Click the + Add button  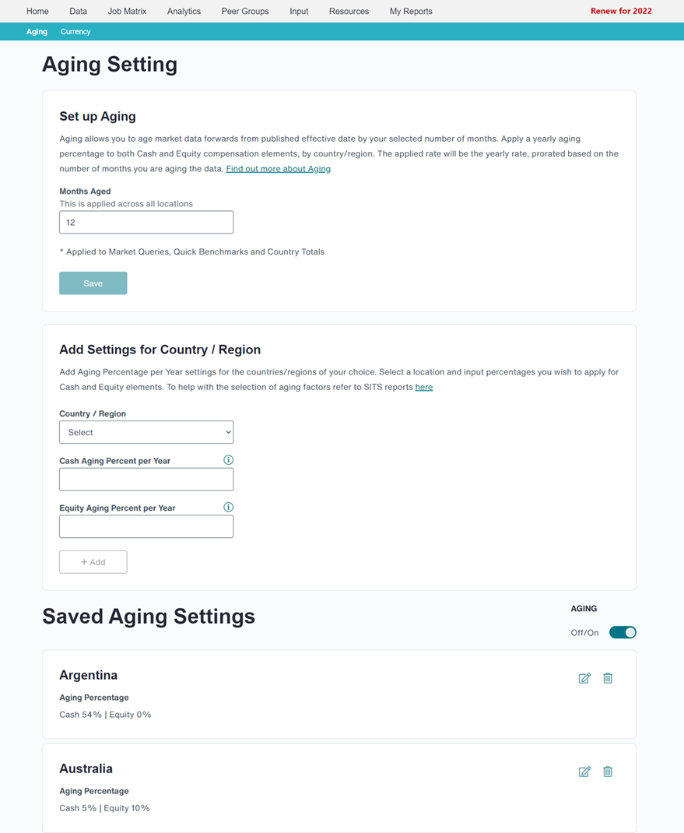(93, 562)
